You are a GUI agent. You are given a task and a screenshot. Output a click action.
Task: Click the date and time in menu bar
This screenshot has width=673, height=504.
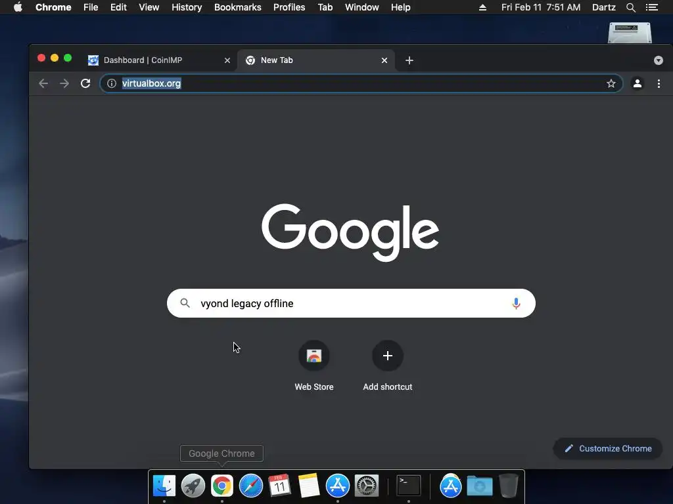click(x=541, y=7)
